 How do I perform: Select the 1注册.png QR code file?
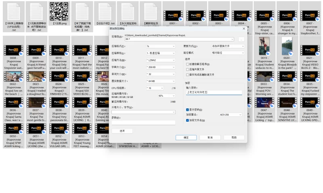tap(59, 13)
